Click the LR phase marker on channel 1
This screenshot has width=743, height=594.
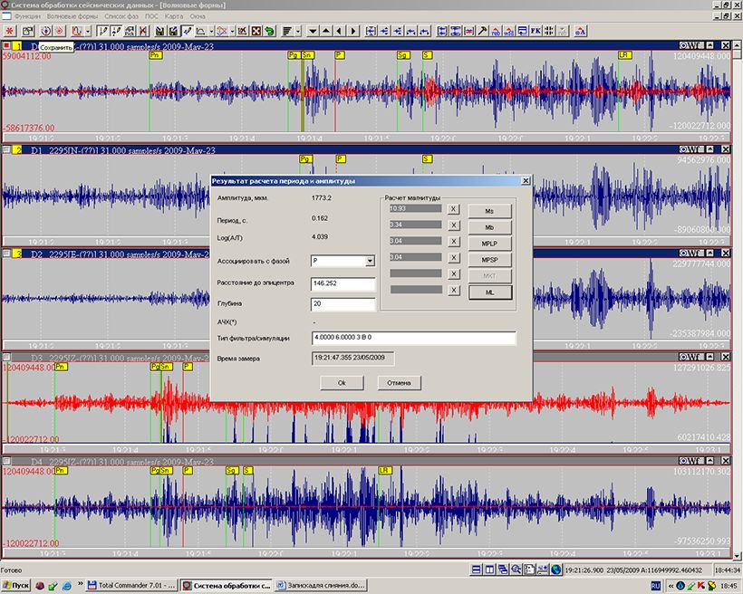(x=623, y=55)
